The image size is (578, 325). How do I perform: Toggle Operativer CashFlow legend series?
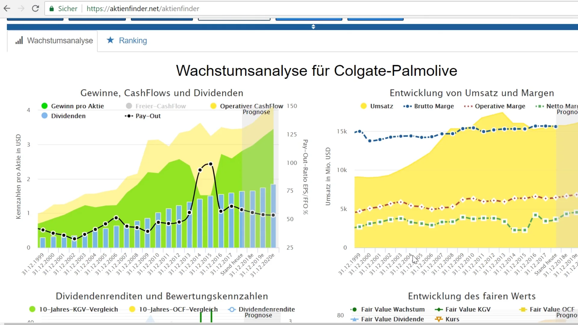pyautogui.click(x=247, y=106)
